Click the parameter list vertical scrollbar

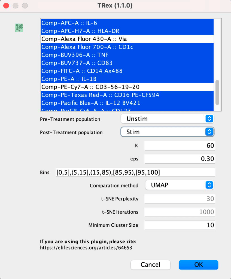[217, 93]
